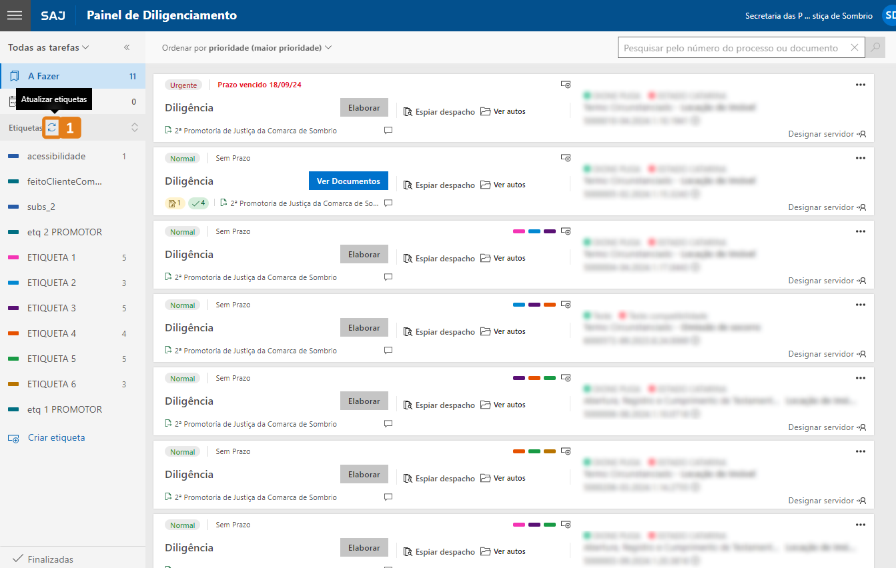Click Criar etiqueta link
This screenshot has height=568, width=896.
click(56, 438)
